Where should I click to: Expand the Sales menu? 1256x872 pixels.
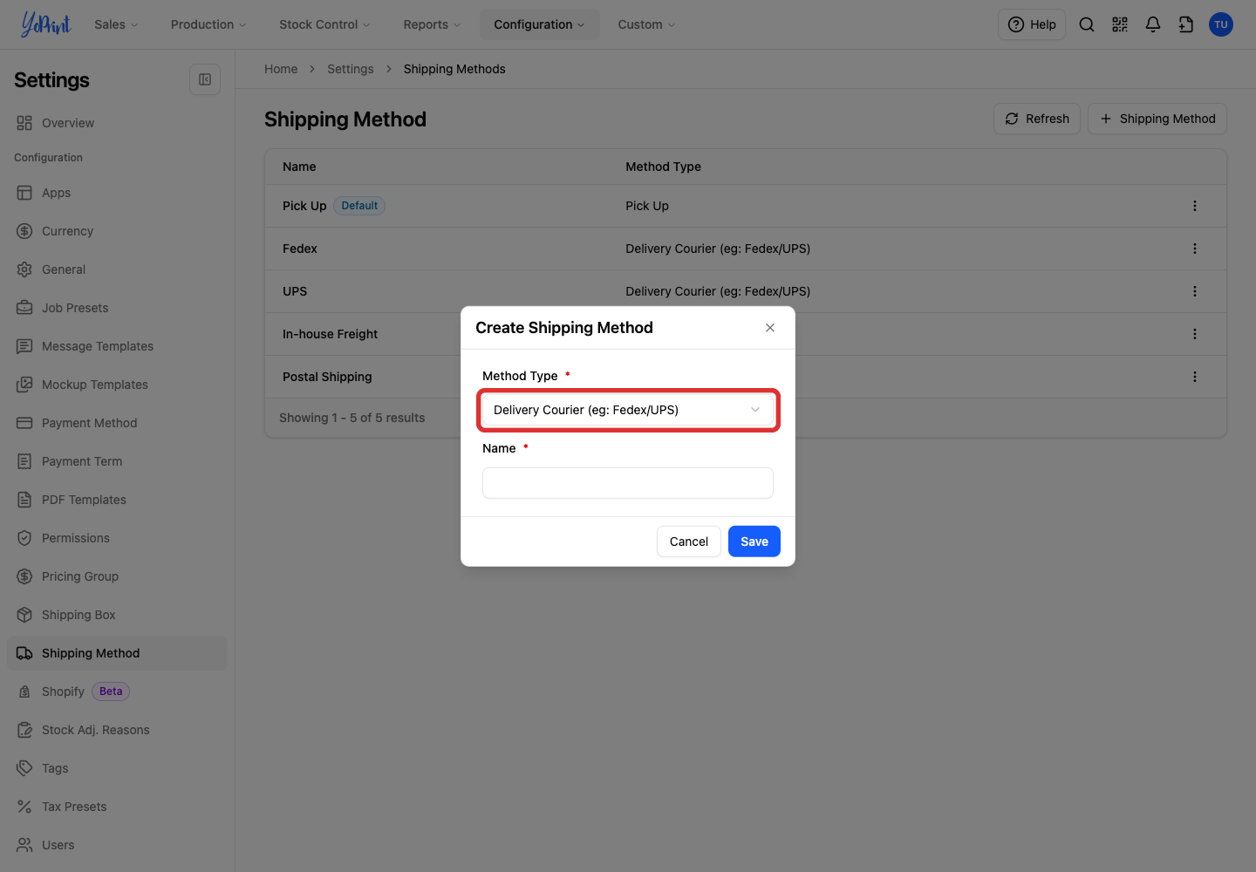tap(116, 24)
